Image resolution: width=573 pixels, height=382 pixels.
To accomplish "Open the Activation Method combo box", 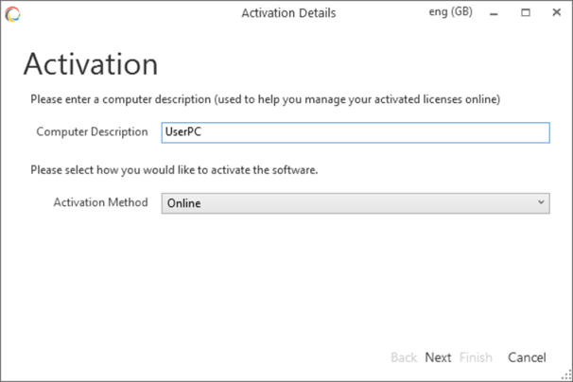I will (x=355, y=202).
